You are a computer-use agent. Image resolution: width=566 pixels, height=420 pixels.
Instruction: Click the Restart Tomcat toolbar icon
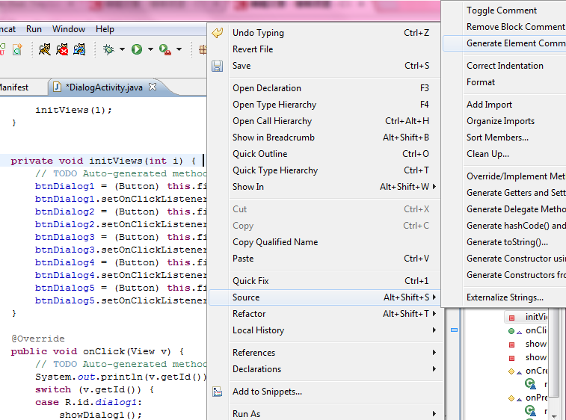(79, 49)
